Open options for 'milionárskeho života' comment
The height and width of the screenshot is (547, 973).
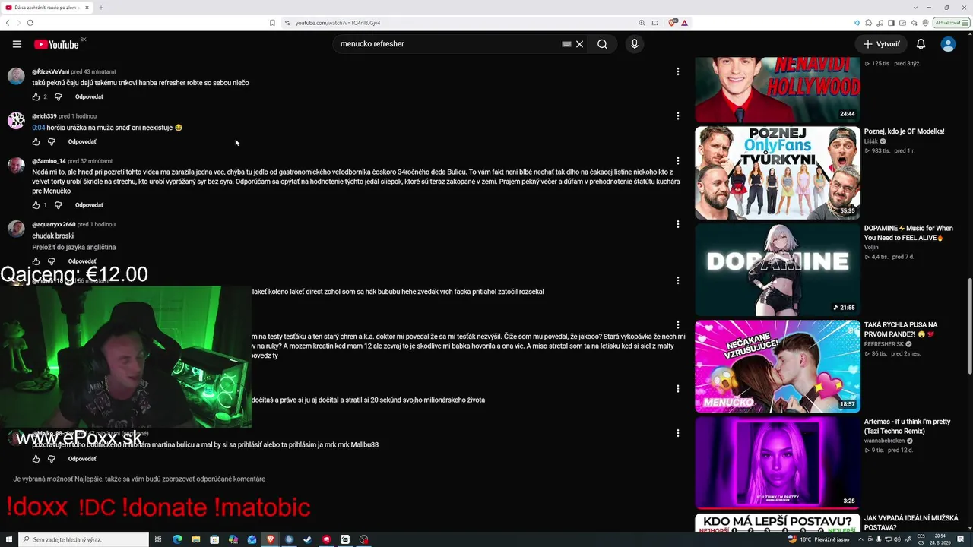click(x=678, y=389)
